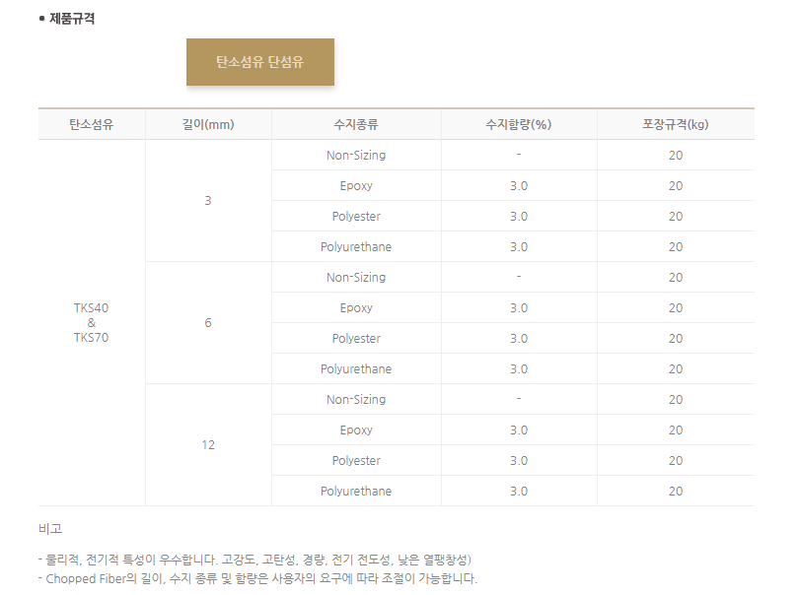798x595 pixels.
Task: Select the 포장규격(kg) column header
Action: point(675,124)
